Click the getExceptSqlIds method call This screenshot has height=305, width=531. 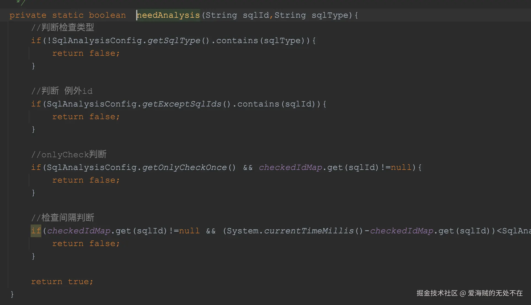(x=181, y=104)
